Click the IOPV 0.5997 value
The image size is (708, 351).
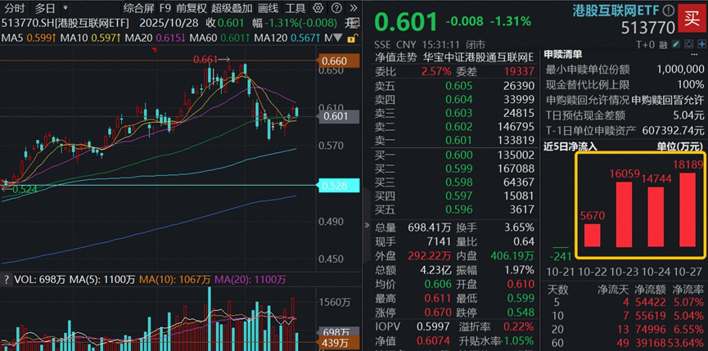(433, 327)
